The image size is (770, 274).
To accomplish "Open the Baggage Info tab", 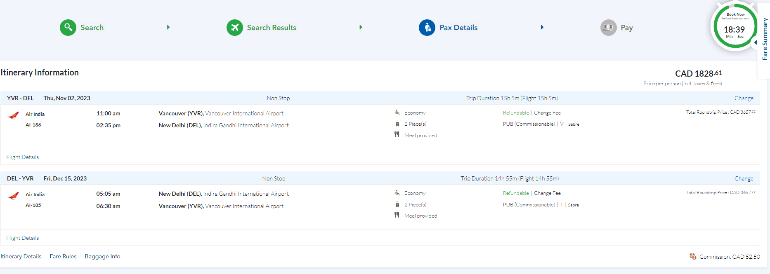I will click(x=102, y=256).
